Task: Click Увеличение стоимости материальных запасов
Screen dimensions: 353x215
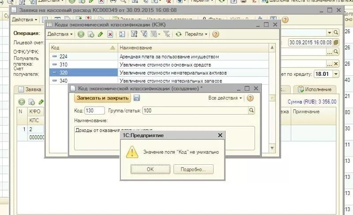Action: [171, 81]
